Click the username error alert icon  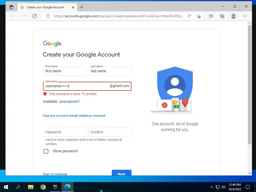[x=45, y=94]
